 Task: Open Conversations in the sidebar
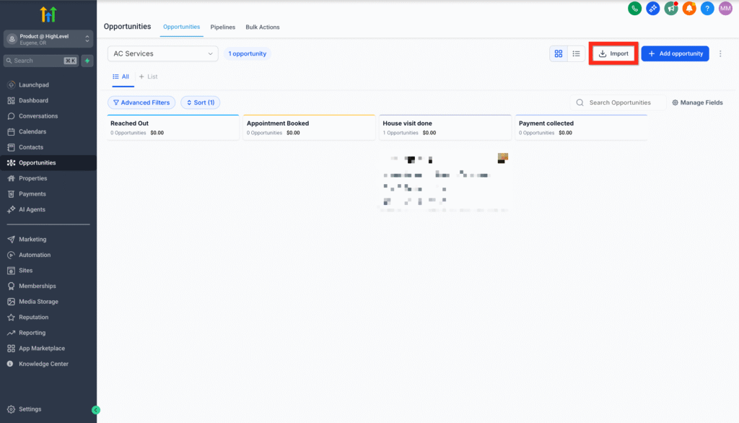[38, 116]
